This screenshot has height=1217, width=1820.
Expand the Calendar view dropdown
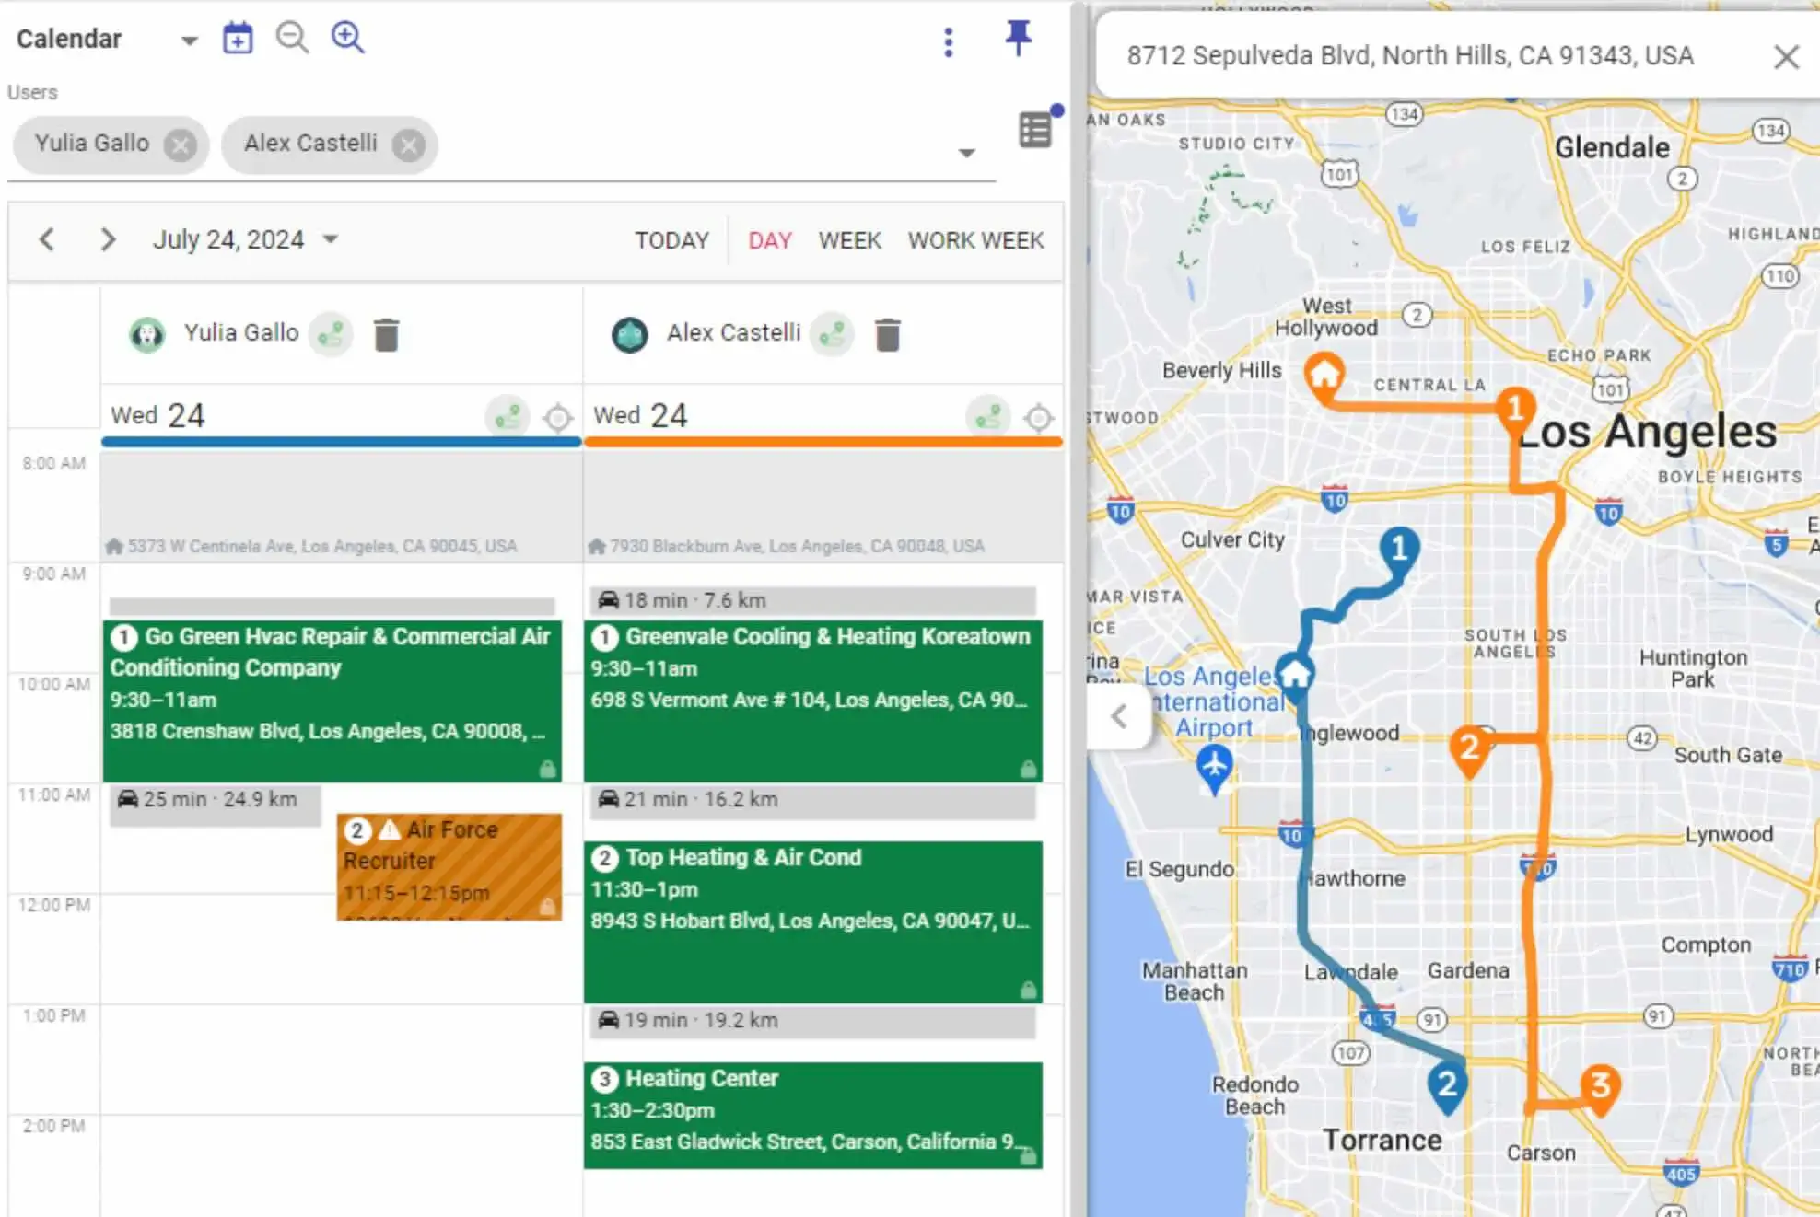pyautogui.click(x=189, y=41)
